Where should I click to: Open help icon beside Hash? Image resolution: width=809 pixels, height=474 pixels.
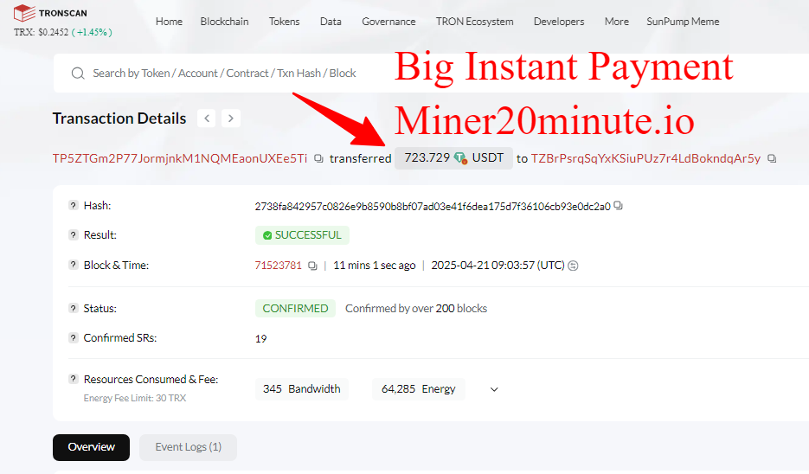coord(74,205)
